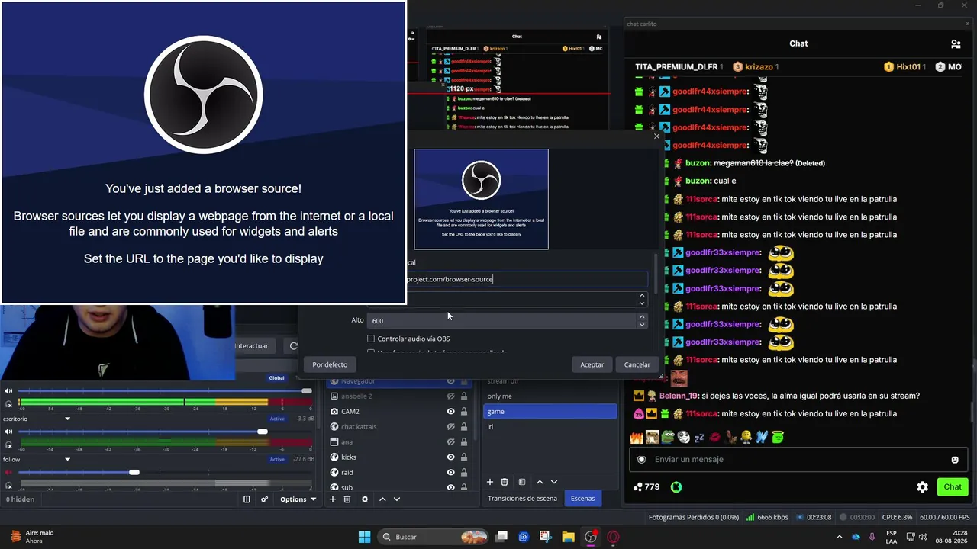Viewport: 977px width, 549px height.
Task: Open the Options dropdown in the audio mixer
Action: [298, 499]
